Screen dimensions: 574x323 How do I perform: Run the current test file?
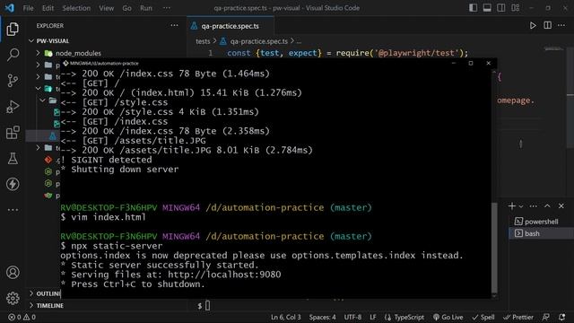[x=533, y=26]
